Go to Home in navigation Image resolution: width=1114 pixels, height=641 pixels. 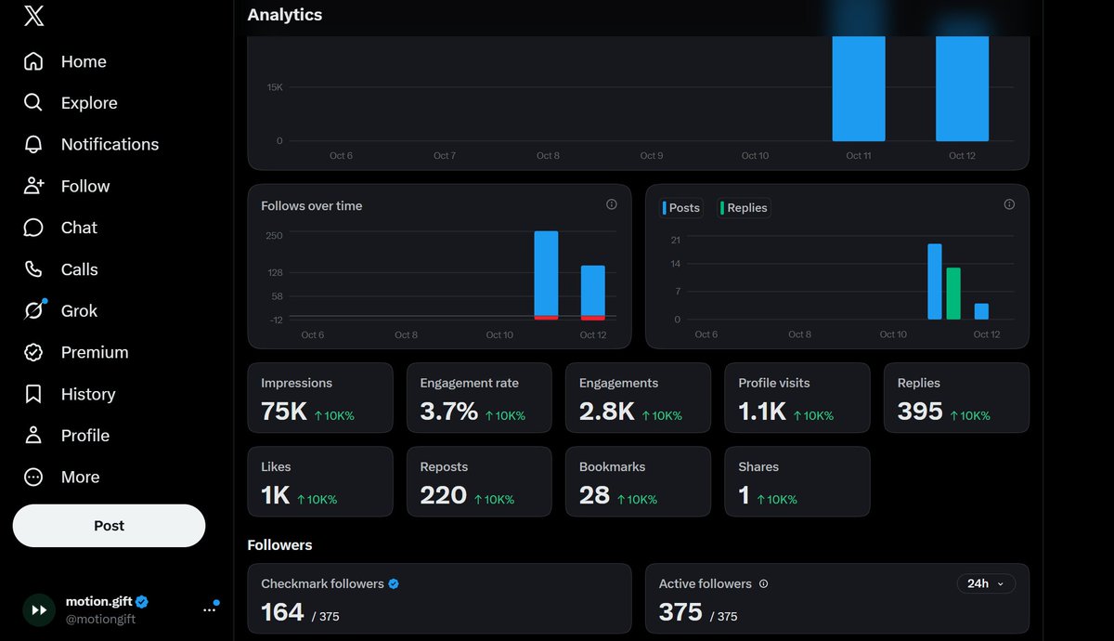pyautogui.click(x=84, y=61)
